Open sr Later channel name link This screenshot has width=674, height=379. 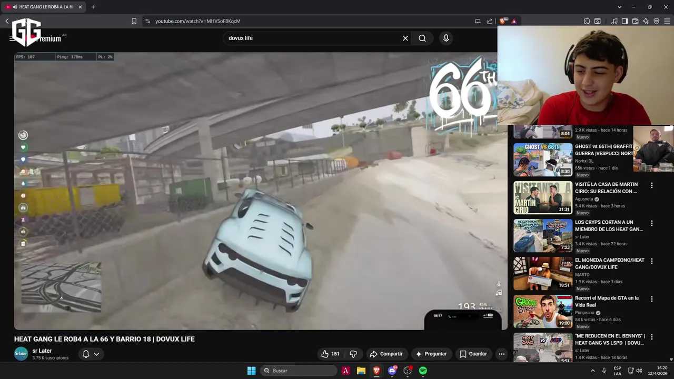coord(42,351)
